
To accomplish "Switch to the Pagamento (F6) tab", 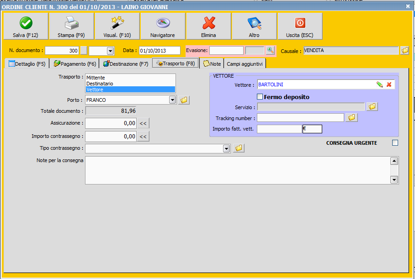I will click(x=74, y=64).
